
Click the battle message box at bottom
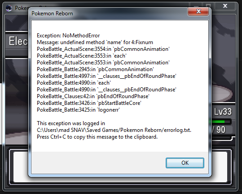pos(120,167)
